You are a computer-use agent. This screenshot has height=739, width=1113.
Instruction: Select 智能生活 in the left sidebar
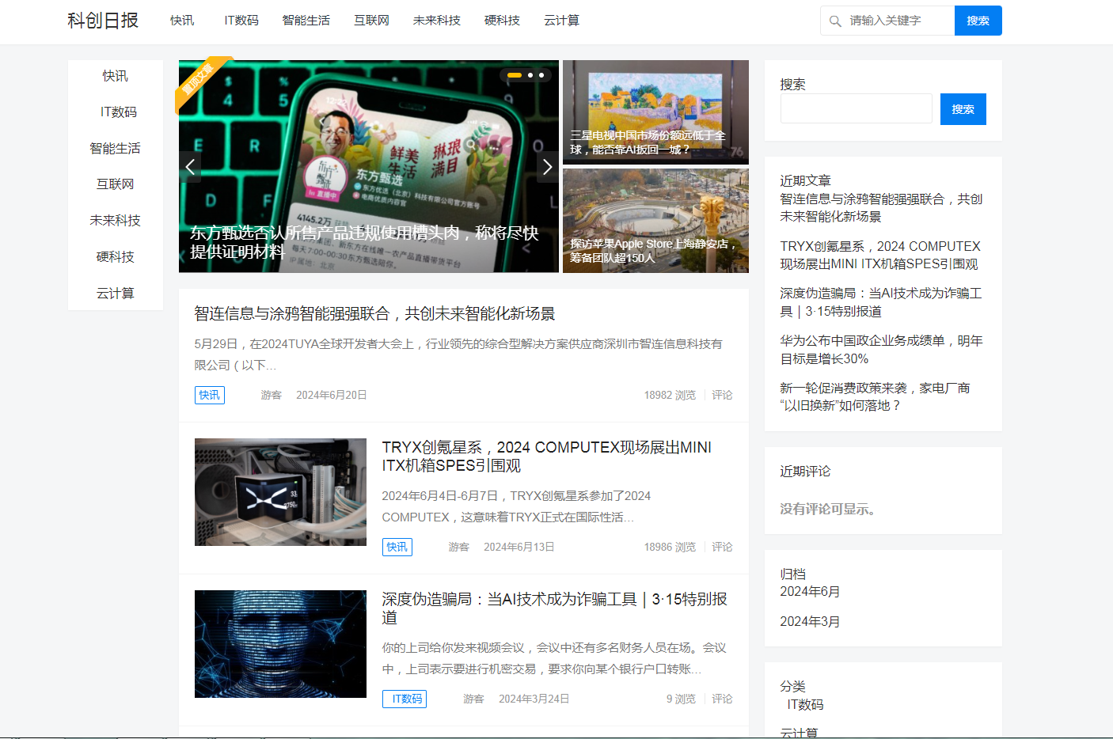(x=116, y=149)
